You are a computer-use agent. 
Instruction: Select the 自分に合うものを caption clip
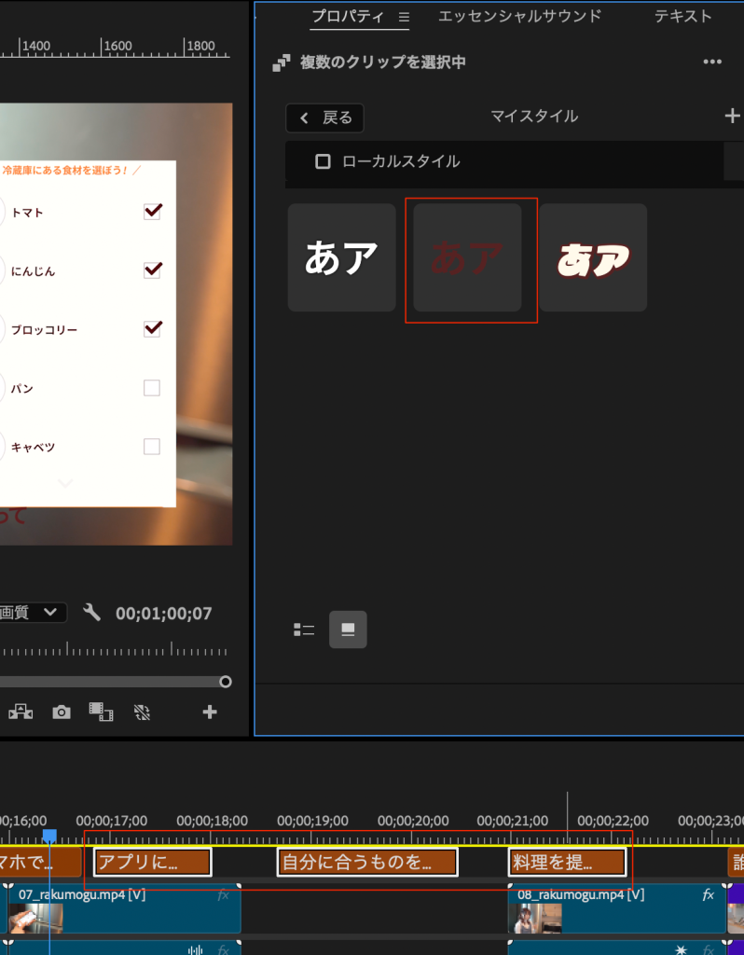367,862
